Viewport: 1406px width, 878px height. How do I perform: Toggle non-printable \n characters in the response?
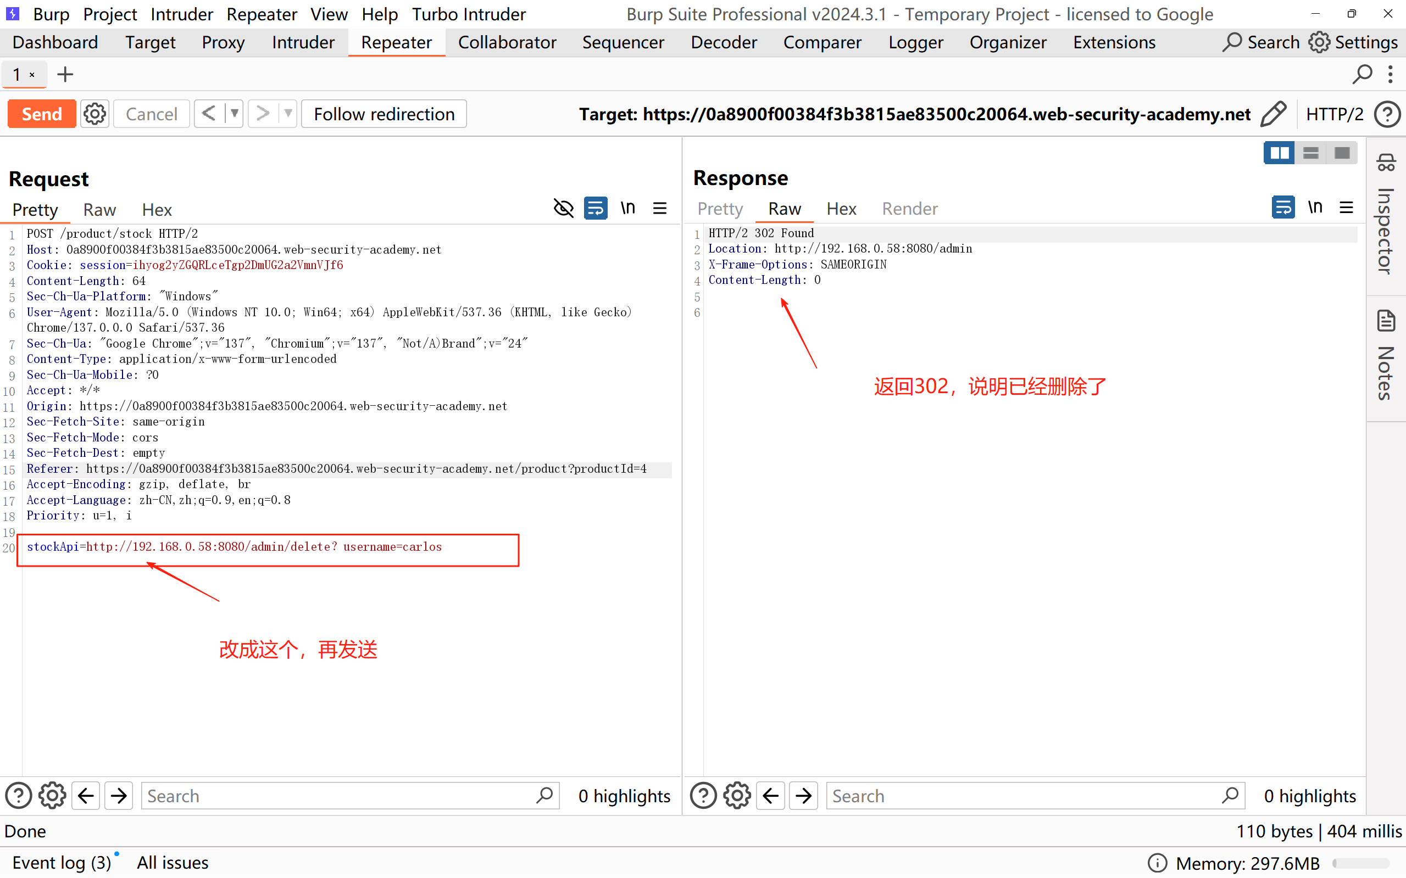coord(1315,208)
